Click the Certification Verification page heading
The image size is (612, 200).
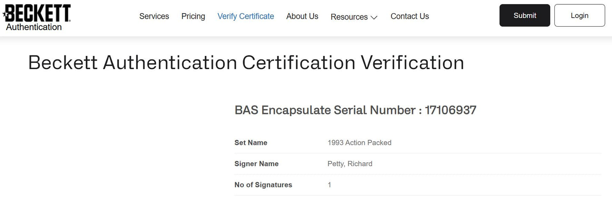246,63
